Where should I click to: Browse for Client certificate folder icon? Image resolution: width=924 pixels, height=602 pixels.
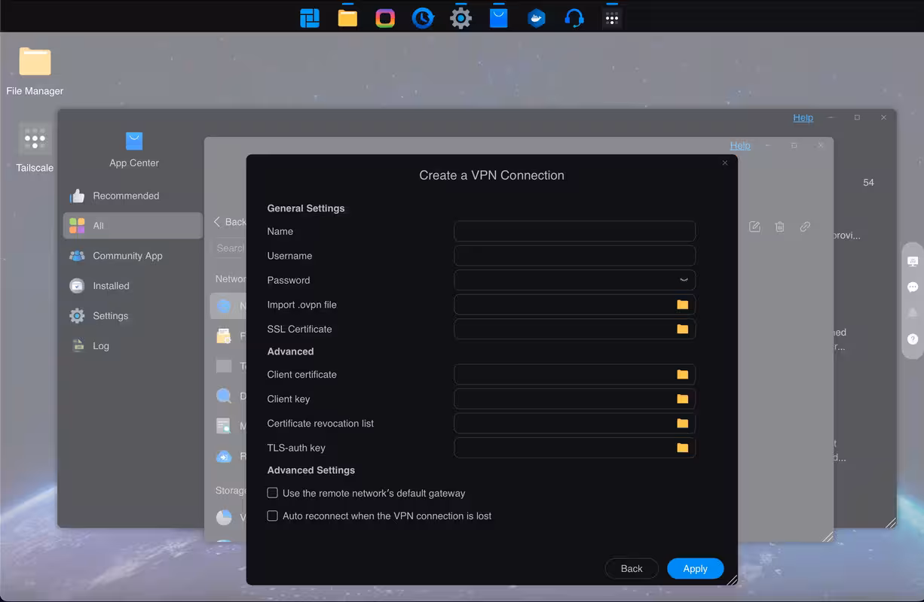click(x=683, y=374)
